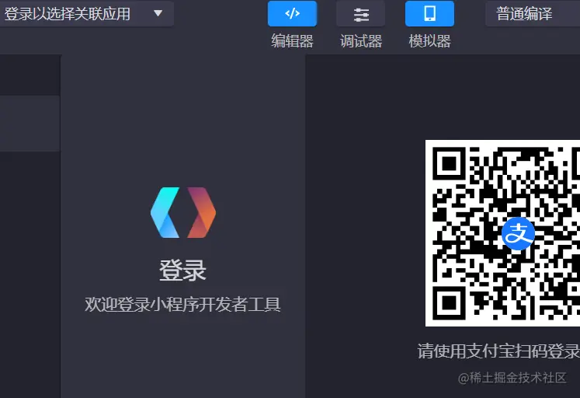Toggle the 调试器 sliders icon button
Viewport: 580px width, 398px height.
[361, 14]
